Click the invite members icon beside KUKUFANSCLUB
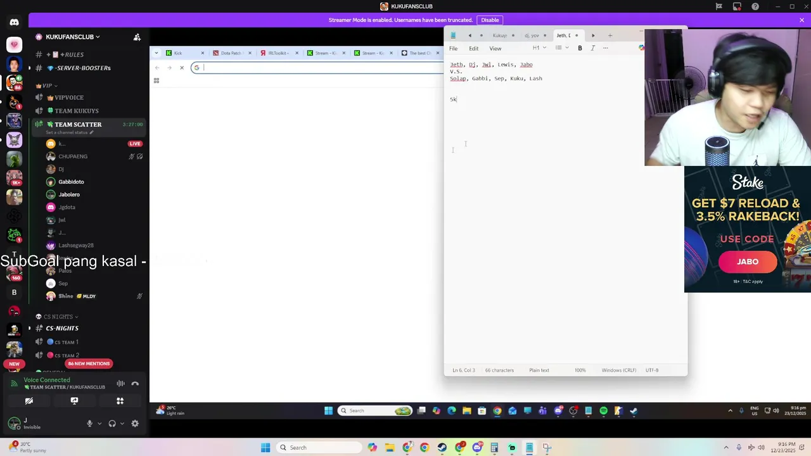Image resolution: width=811 pixels, height=456 pixels. coord(137,37)
